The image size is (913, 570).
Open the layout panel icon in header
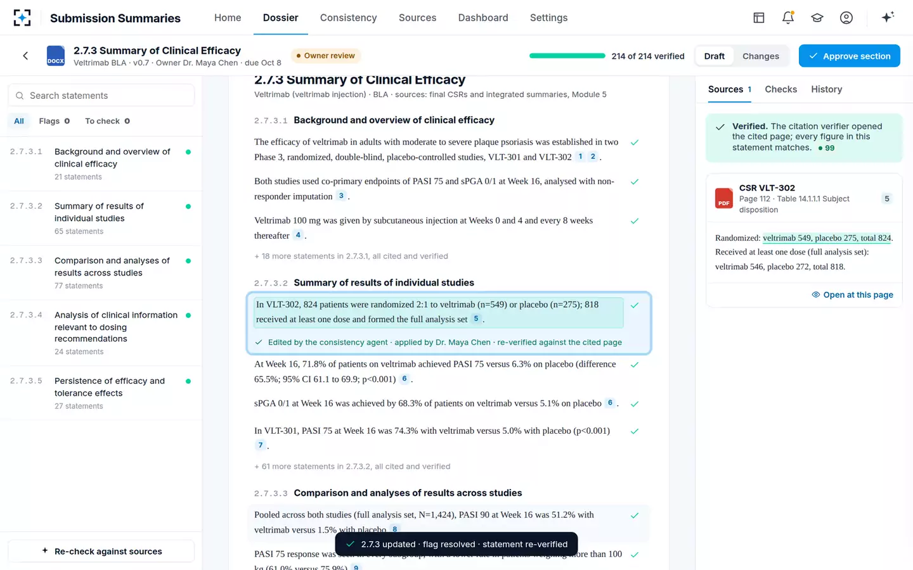point(759,18)
